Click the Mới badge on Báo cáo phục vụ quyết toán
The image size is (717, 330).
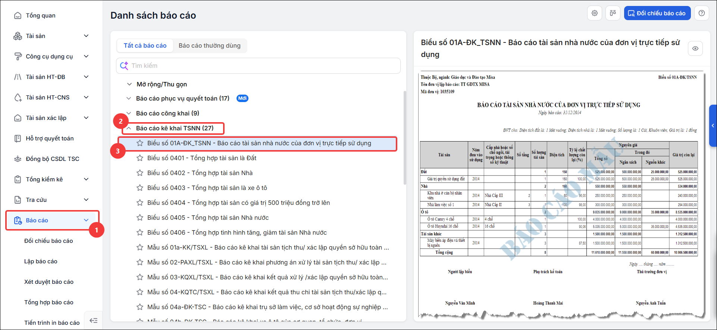tap(242, 98)
